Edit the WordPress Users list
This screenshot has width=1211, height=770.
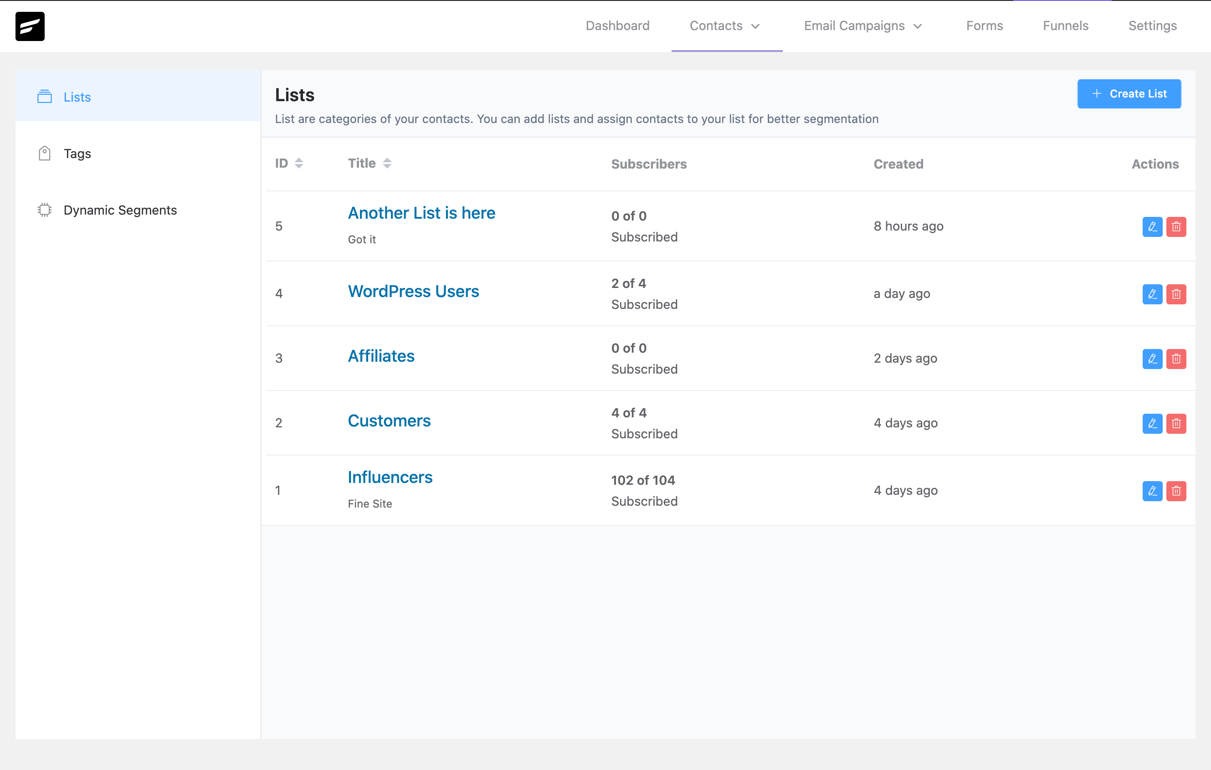click(x=1152, y=294)
